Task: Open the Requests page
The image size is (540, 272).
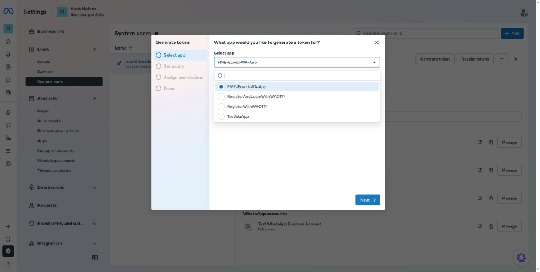Action: coord(47,205)
